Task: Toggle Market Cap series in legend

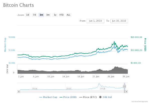Action: (x=48, y=97)
